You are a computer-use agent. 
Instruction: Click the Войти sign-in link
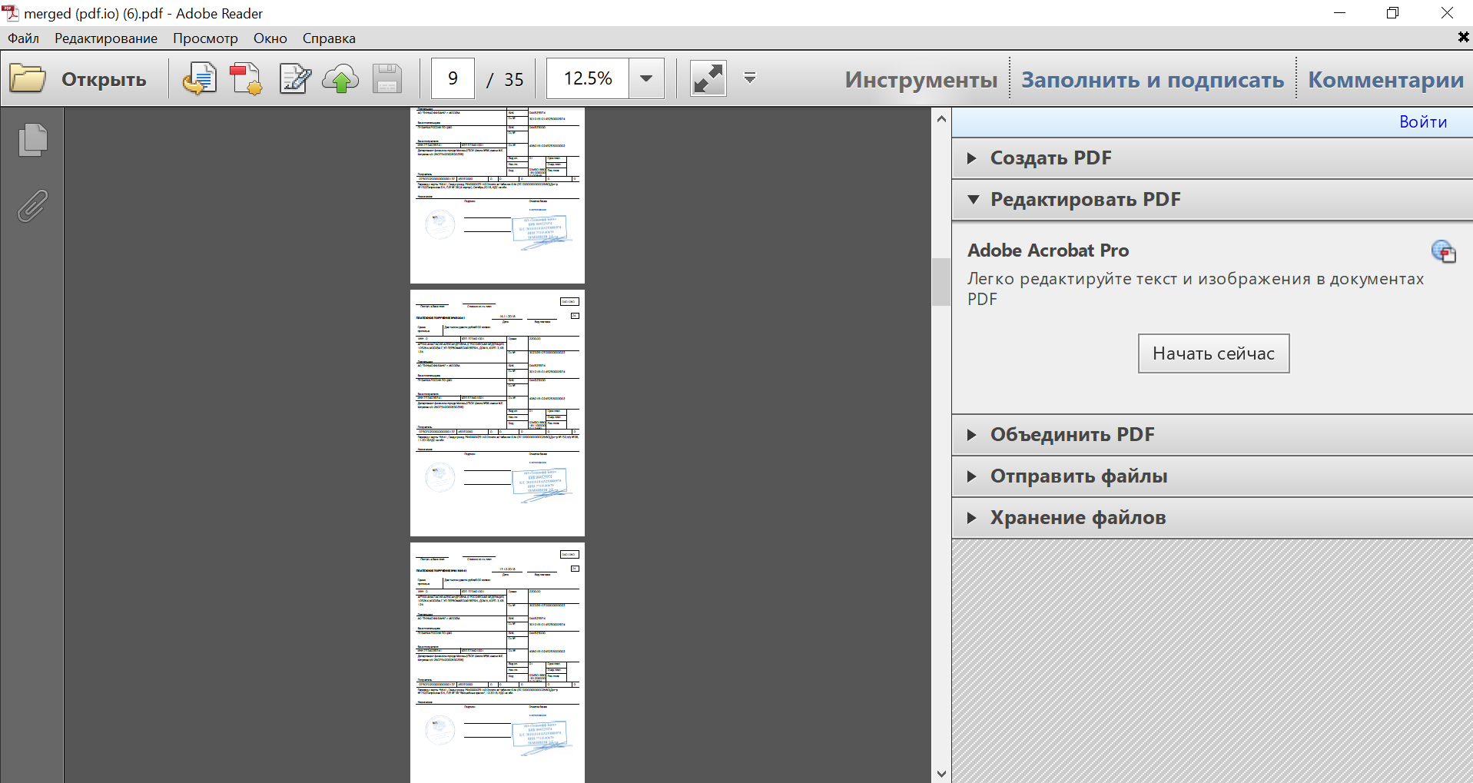(x=1423, y=121)
